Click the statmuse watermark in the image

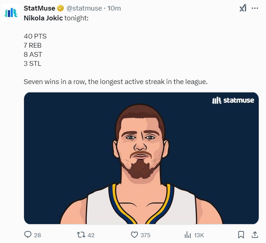pos(233,100)
